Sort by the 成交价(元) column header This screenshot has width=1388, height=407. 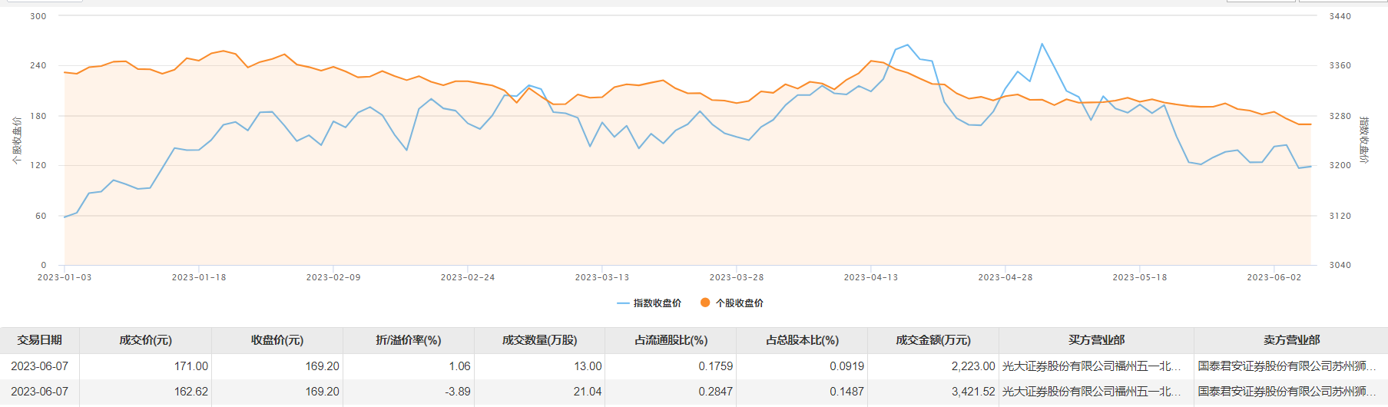[x=145, y=340]
